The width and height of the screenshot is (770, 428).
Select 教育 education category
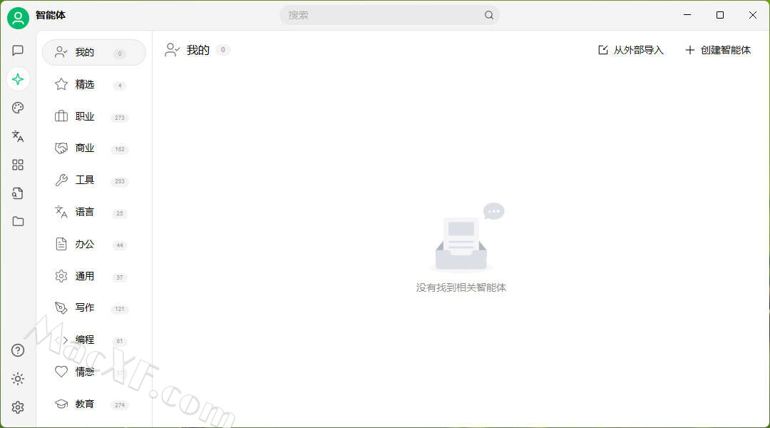[x=94, y=404]
